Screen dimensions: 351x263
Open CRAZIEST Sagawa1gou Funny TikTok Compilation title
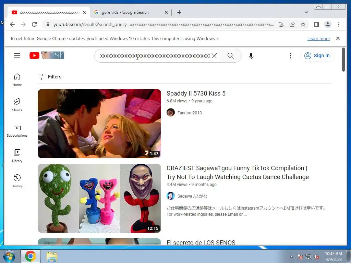tap(238, 173)
